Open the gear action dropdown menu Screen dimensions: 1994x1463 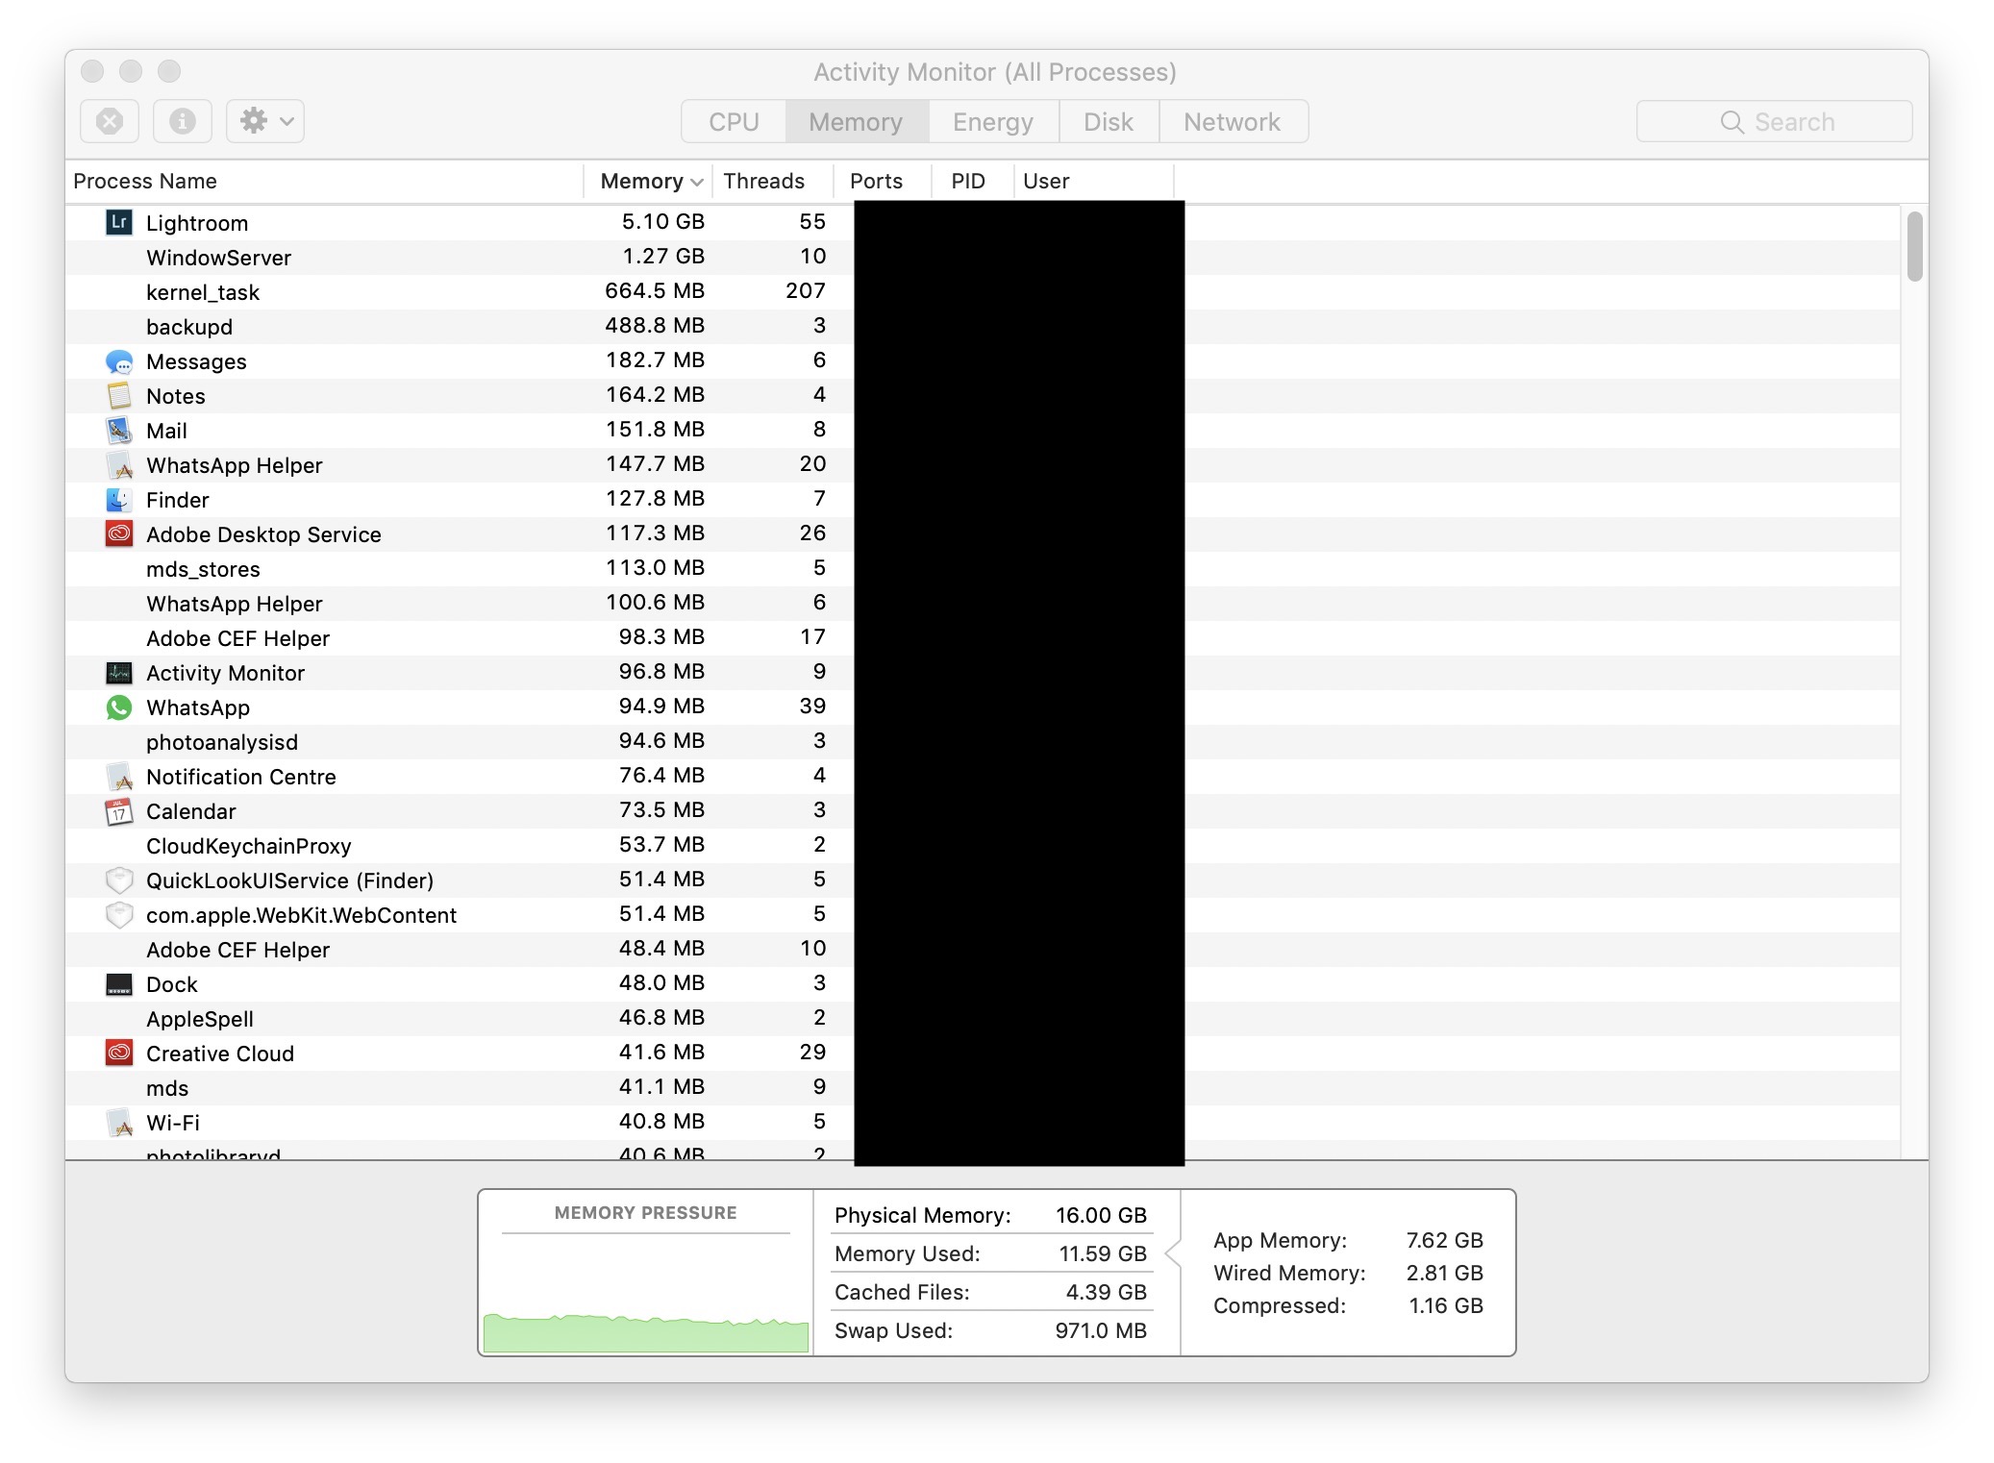265,121
